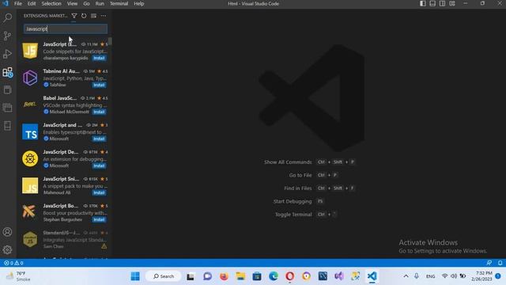
Task: Open Visual Studio purple icon in taskbar
Action: pos(339,276)
